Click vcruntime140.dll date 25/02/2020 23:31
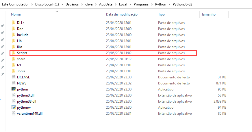The width and height of the screenshot is (252, 132). (x=118, y=114)
